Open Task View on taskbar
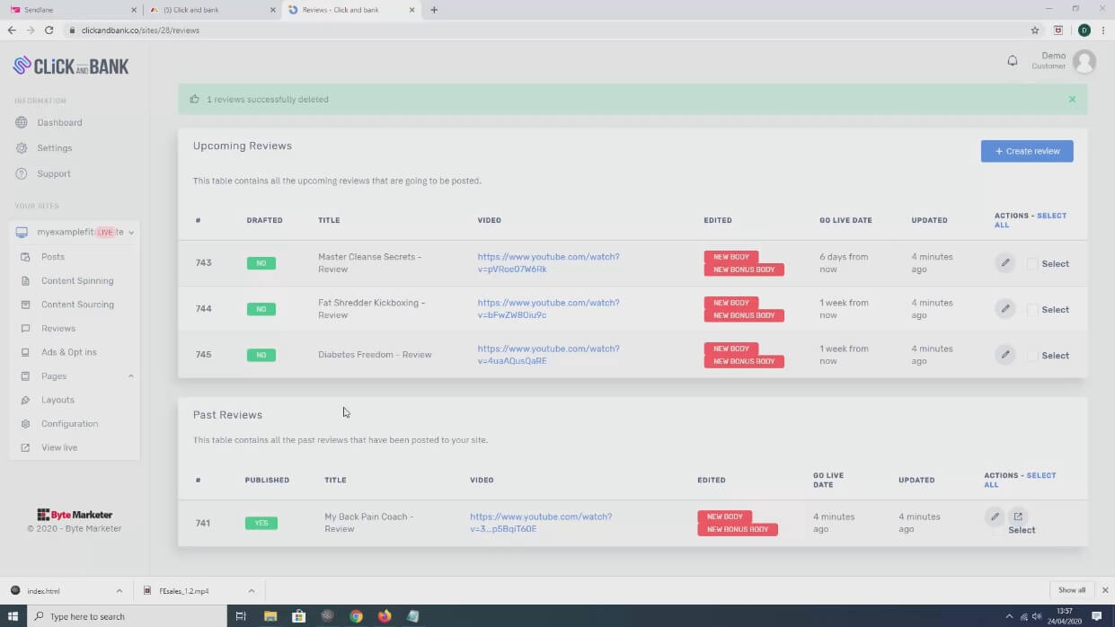The height and width of the screenshot is (627, 1115). [x=241, y=616]
